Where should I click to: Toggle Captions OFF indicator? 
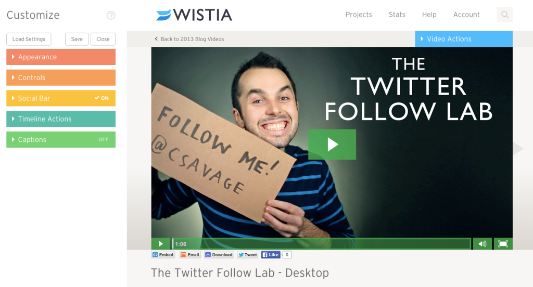coord(104,139)
